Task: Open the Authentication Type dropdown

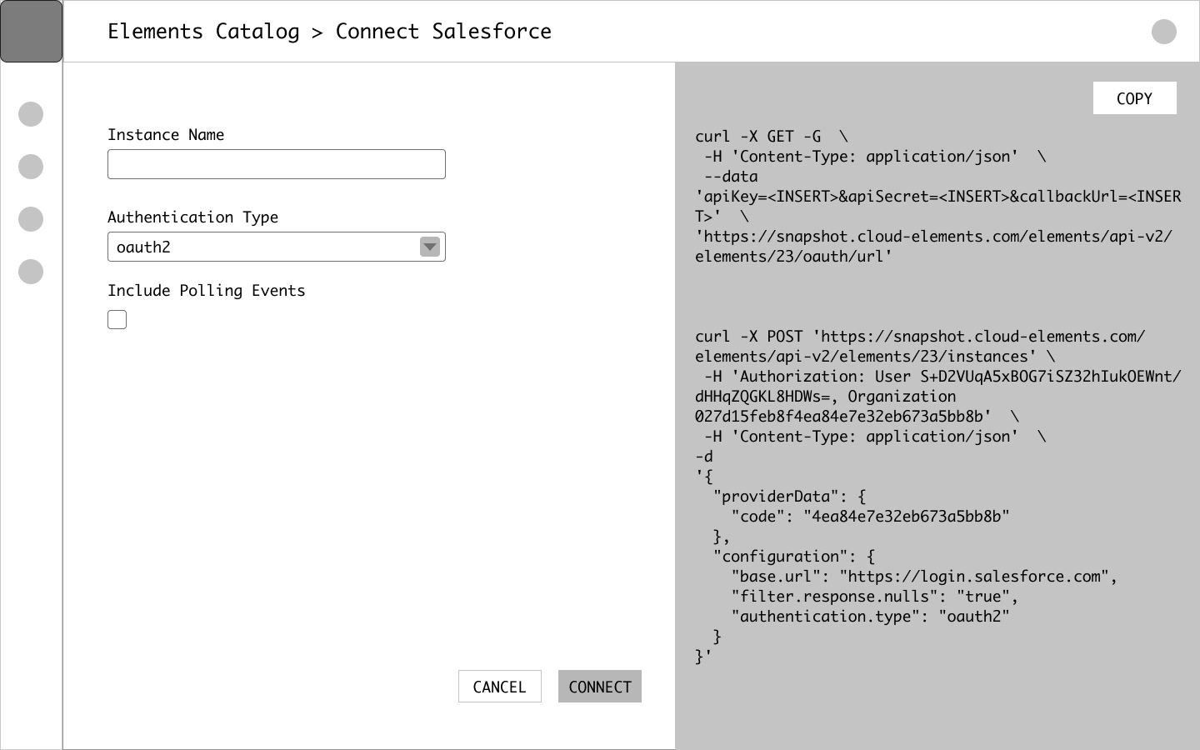Action: (x=277, y=247)
